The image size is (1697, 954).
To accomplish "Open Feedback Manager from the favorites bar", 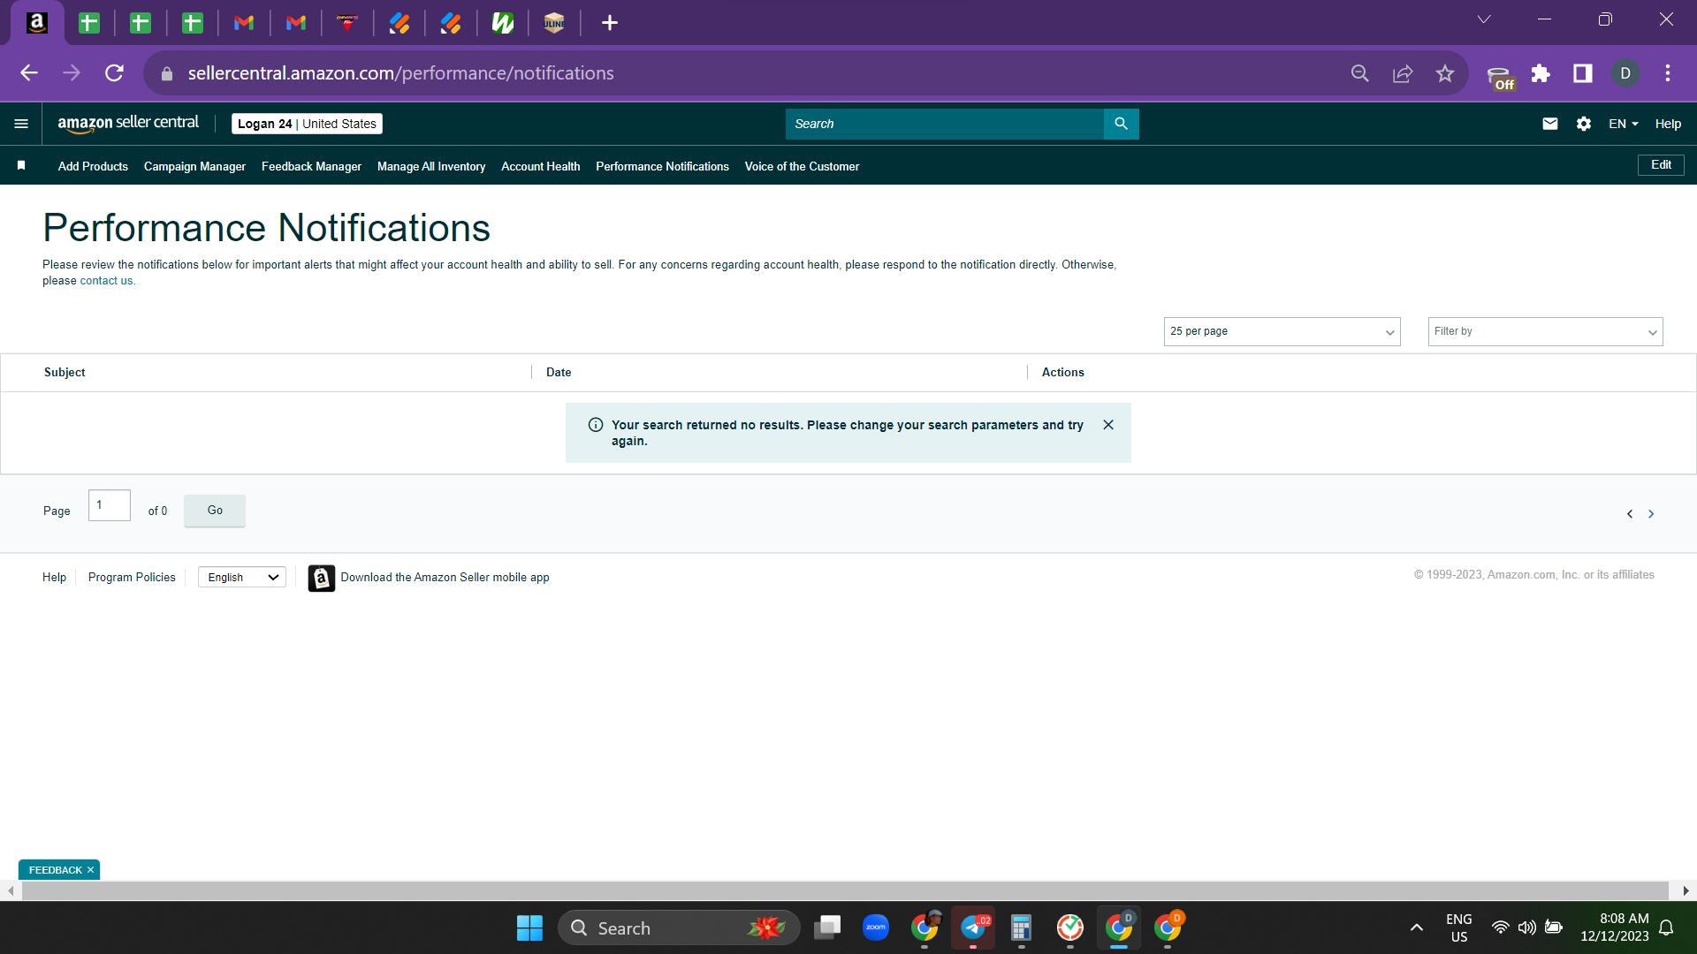I will click(x=311, y=166).
